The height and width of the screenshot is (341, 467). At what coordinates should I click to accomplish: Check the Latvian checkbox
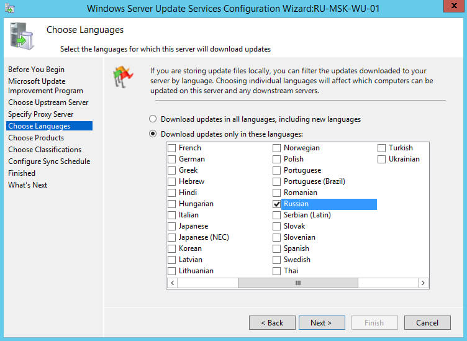172,260
